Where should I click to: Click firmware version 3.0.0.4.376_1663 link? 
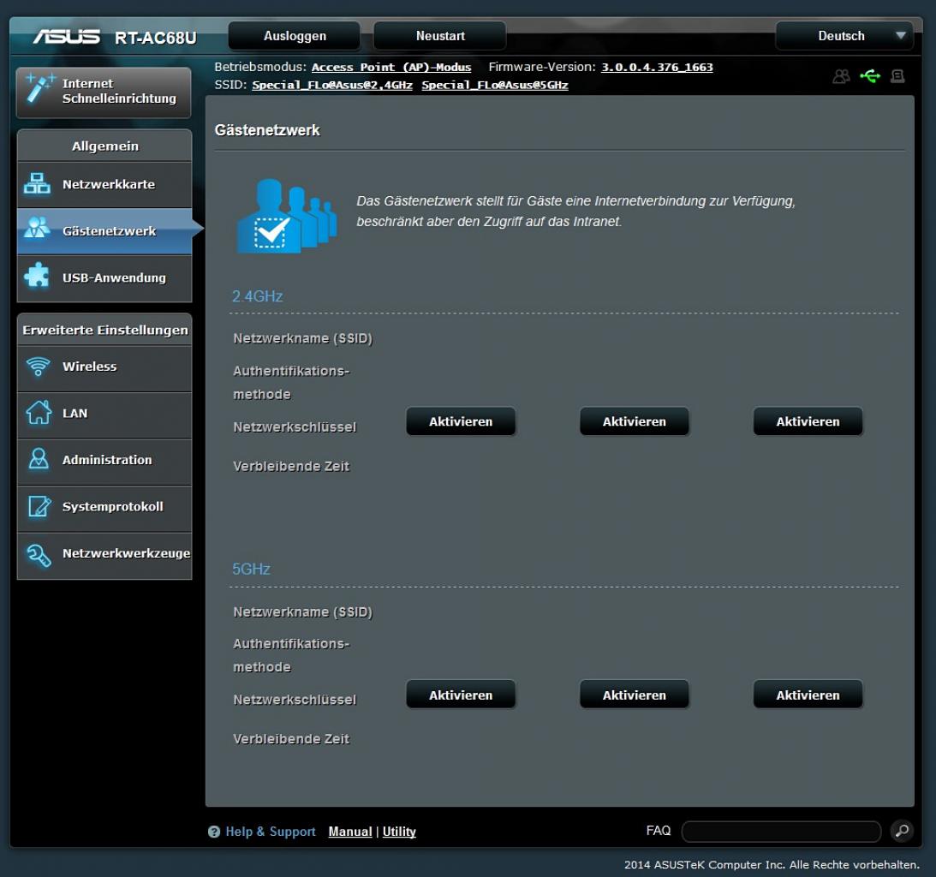[657, 67]
